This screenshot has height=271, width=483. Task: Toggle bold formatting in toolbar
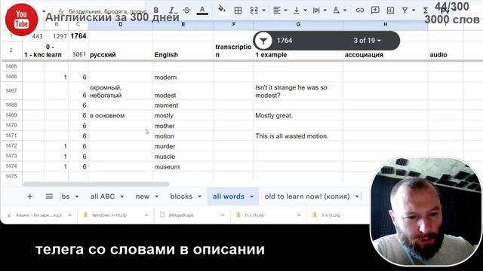click(156, 10)
